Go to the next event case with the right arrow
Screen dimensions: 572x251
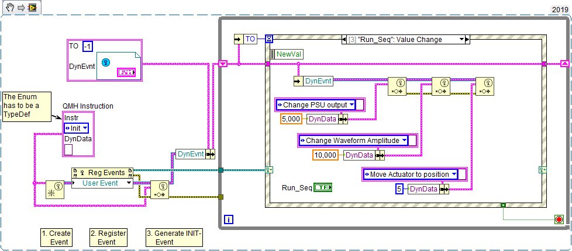pyautogui.click(x=467, y=40)
